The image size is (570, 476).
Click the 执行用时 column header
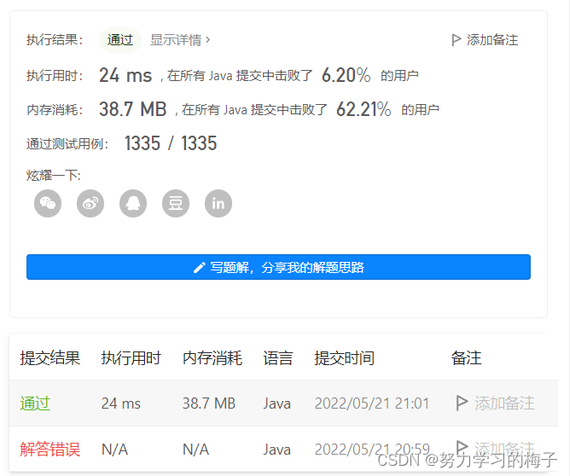131,358
